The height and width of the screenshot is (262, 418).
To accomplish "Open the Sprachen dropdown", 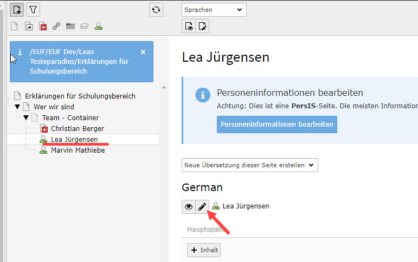I will (x=214, y=10).
